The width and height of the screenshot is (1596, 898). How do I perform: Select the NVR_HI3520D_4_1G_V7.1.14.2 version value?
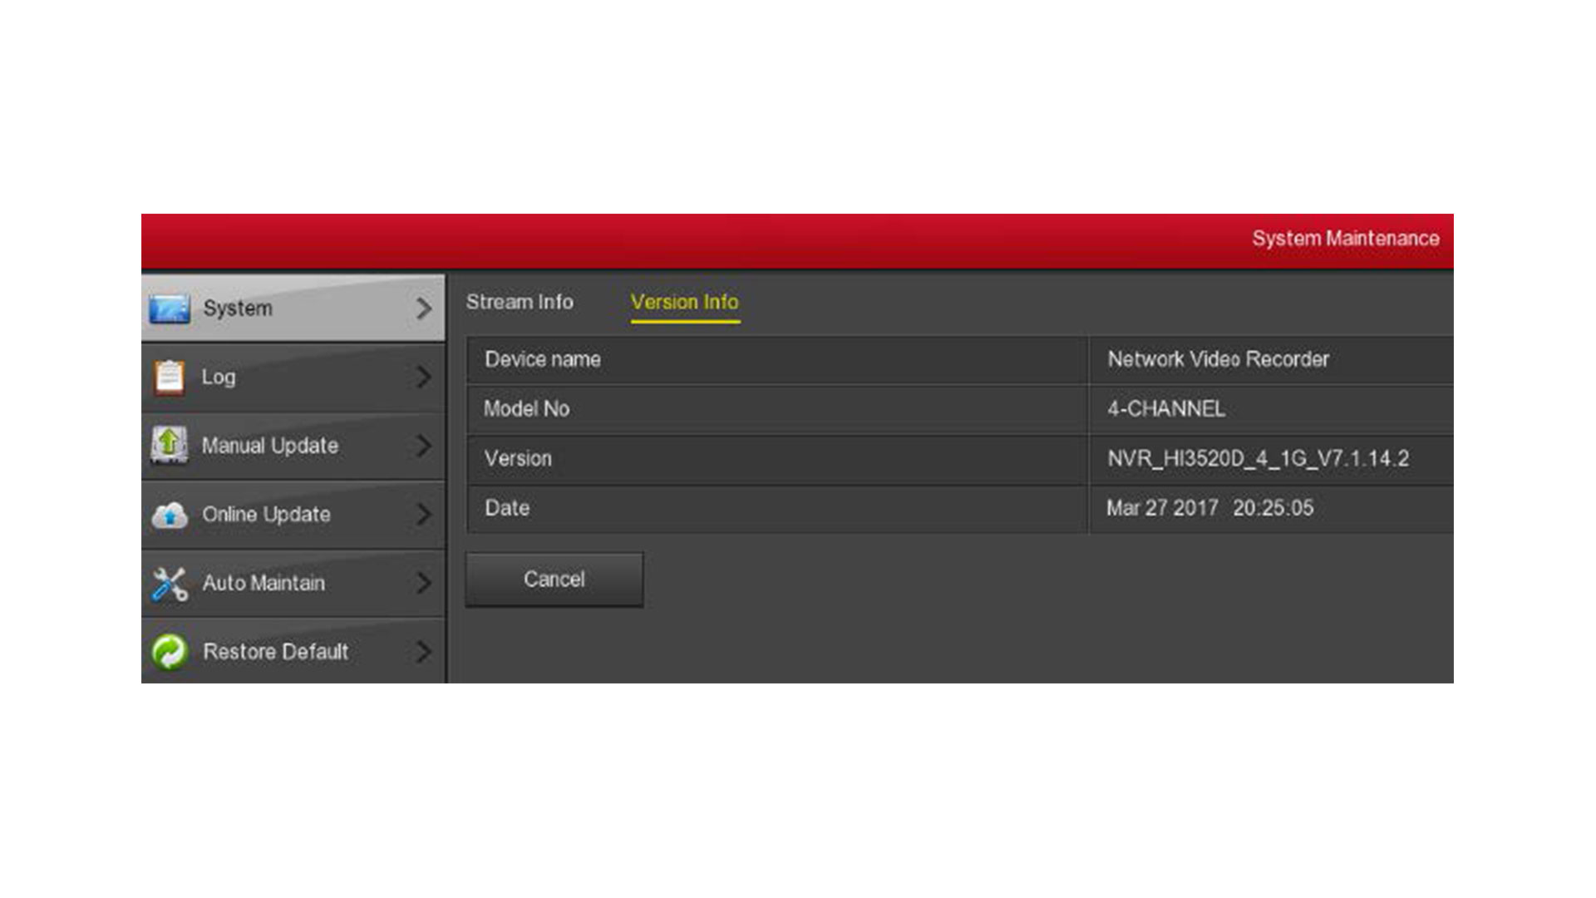click(1259, 459)
